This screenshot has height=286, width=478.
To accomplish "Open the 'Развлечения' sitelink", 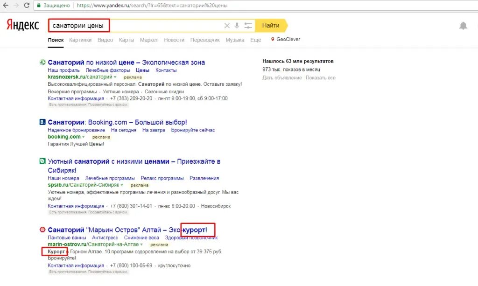I will pyautogui.click(x=204, y=178).
